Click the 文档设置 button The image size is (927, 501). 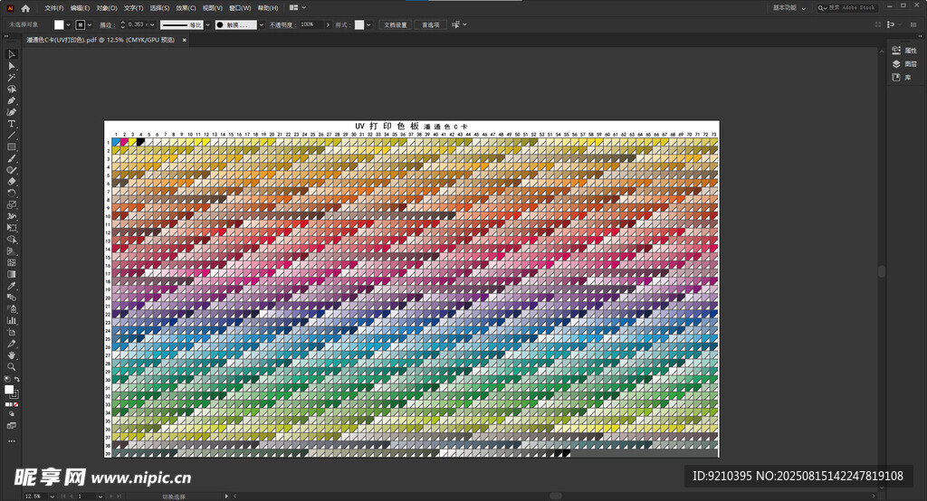click(395, 24)
